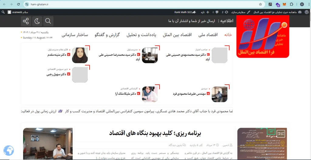Open the site dashboard link ماهنامه خبری تحلیلی فرا اقتصاد بین الملل
This screenshot has width=311, height=160.
277,12
